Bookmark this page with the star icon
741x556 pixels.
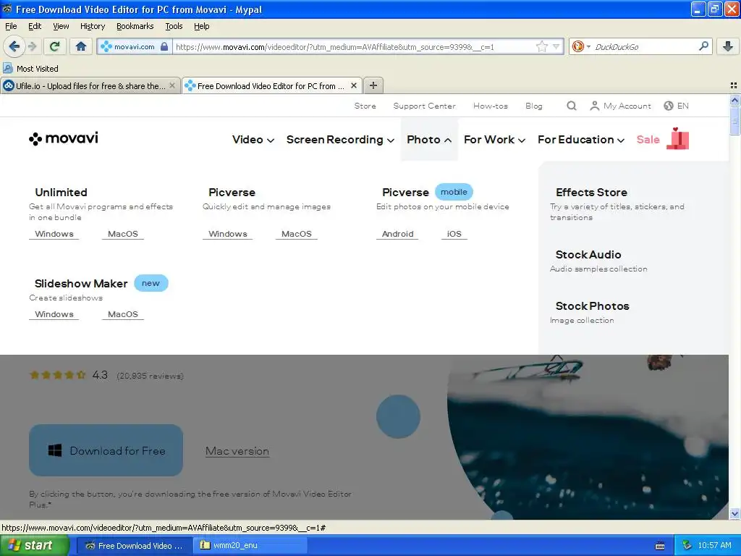click(541, 46)
